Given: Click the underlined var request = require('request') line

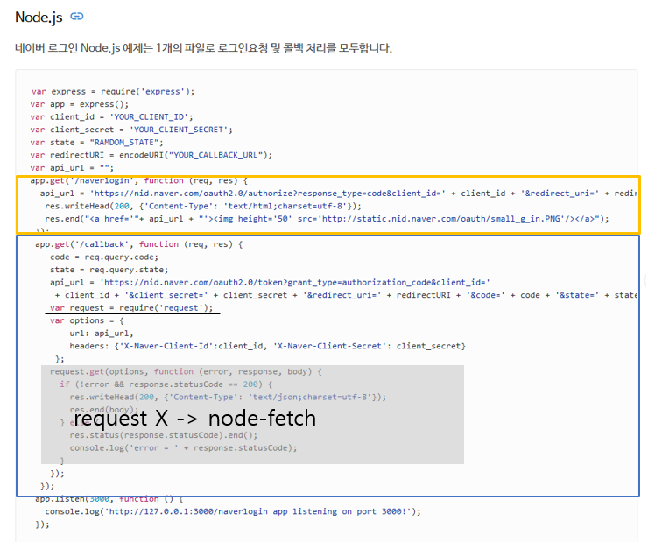Looking at the screenshot, I should 131,308.
